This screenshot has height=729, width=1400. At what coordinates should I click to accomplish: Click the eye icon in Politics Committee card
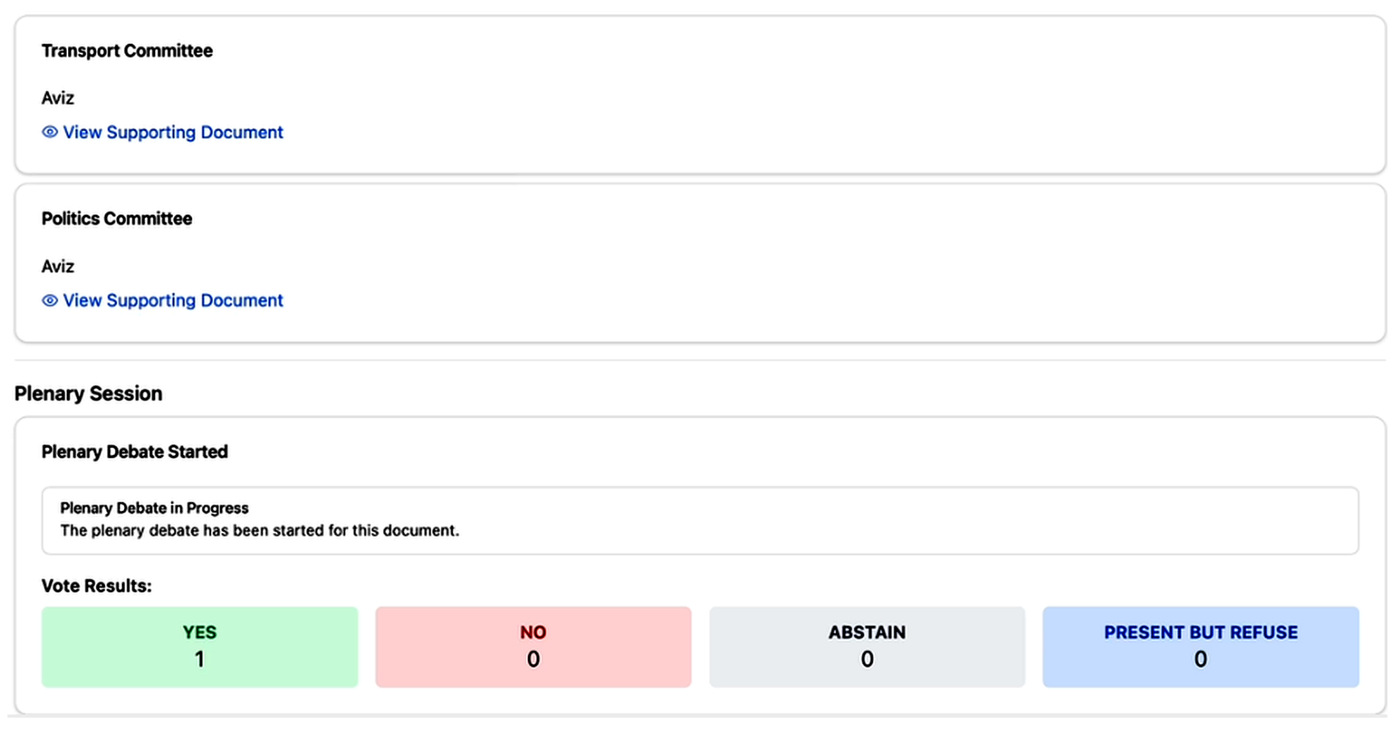(50, 300)
